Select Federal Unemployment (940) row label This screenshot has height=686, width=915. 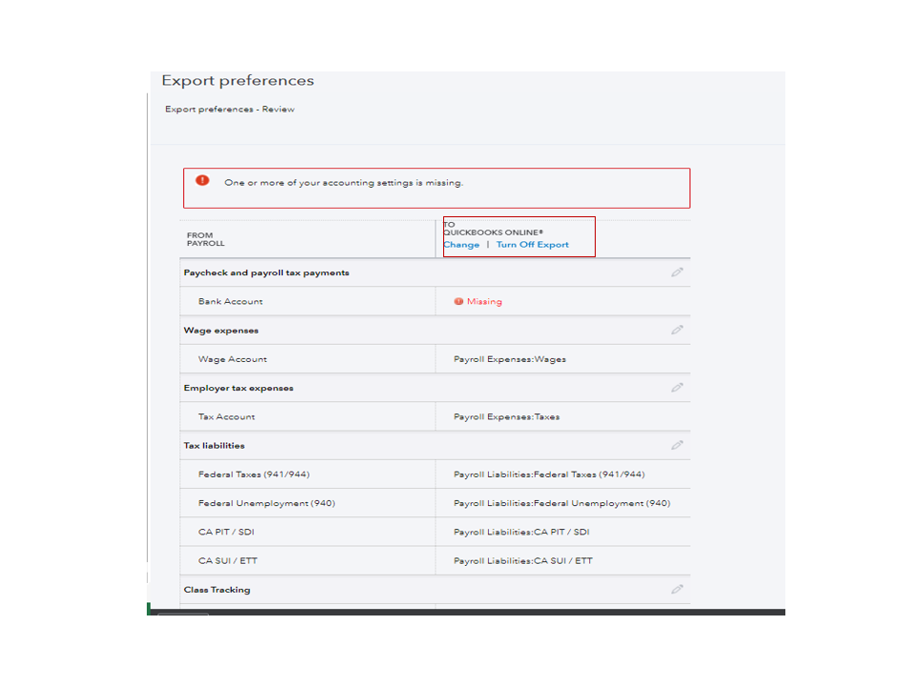pos(267,503)
